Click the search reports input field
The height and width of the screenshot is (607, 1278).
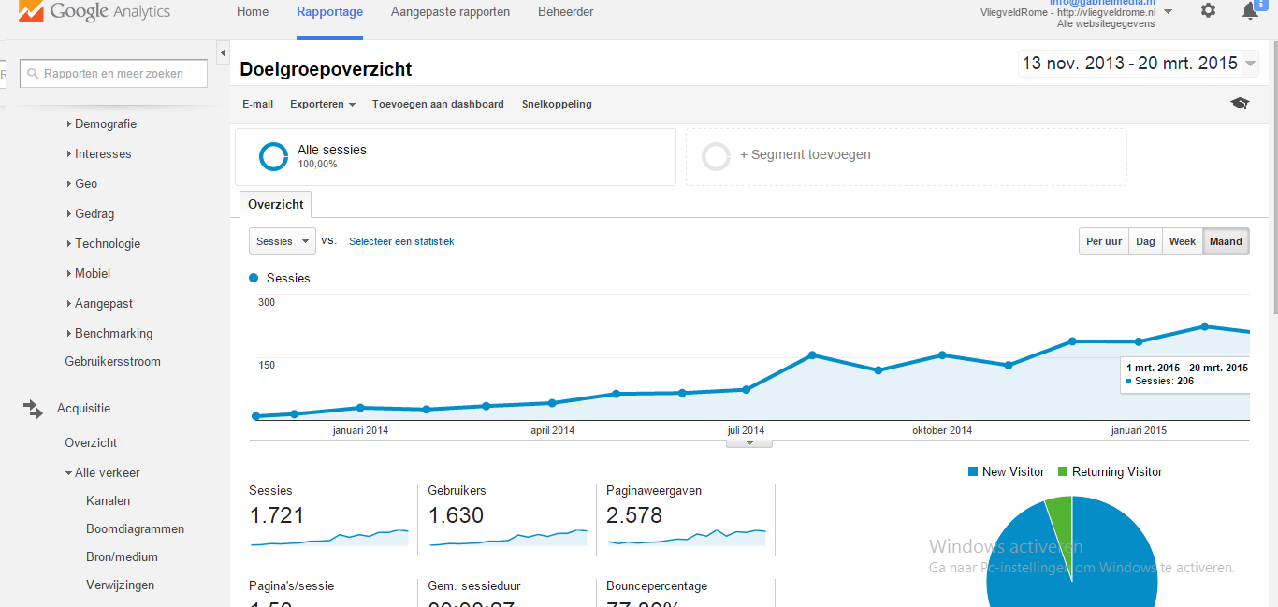tap(113, 74)
